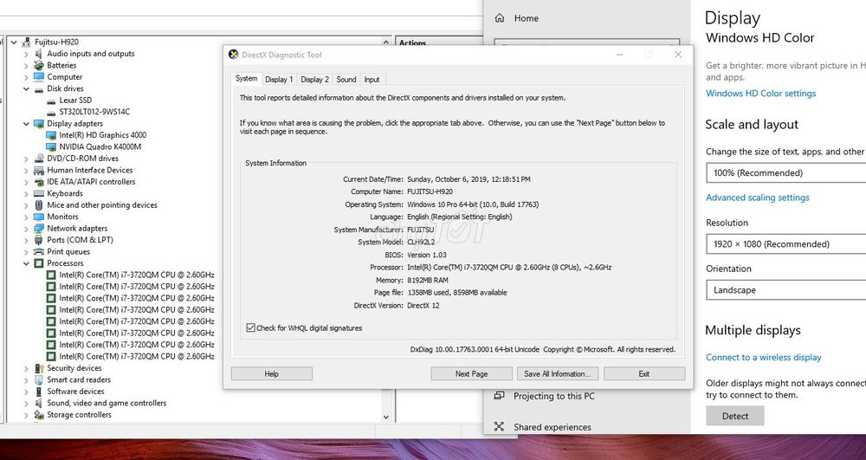
Task: Open Windows HD Color settings link
Action: point(760,94)
